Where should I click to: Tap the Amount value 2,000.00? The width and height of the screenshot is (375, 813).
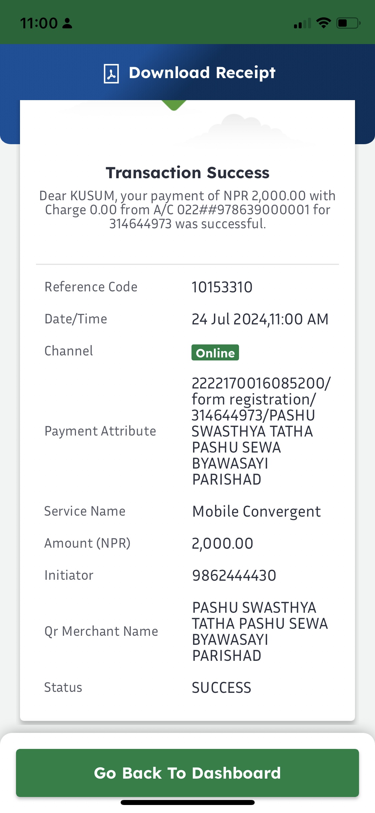click(222, 543)
